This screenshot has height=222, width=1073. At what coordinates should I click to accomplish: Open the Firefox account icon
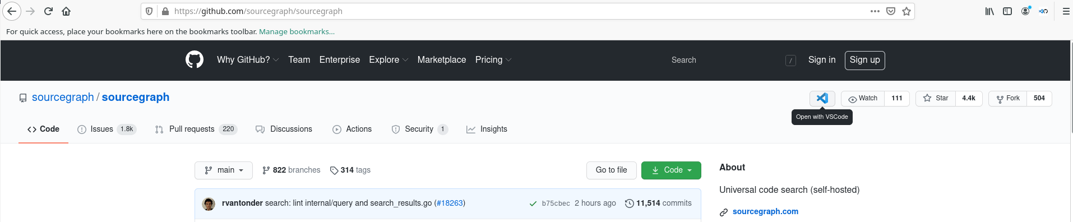pyautogui.click(x=1025, y=11)
